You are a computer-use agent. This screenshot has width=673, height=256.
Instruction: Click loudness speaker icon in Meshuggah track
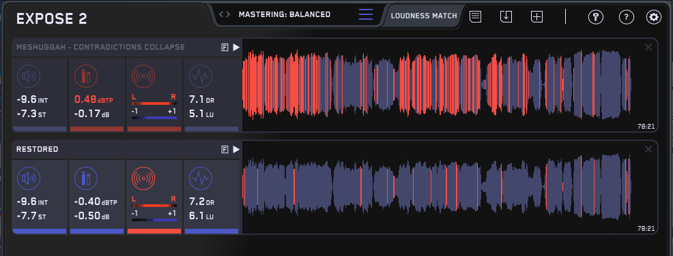[x=29, y=77]
